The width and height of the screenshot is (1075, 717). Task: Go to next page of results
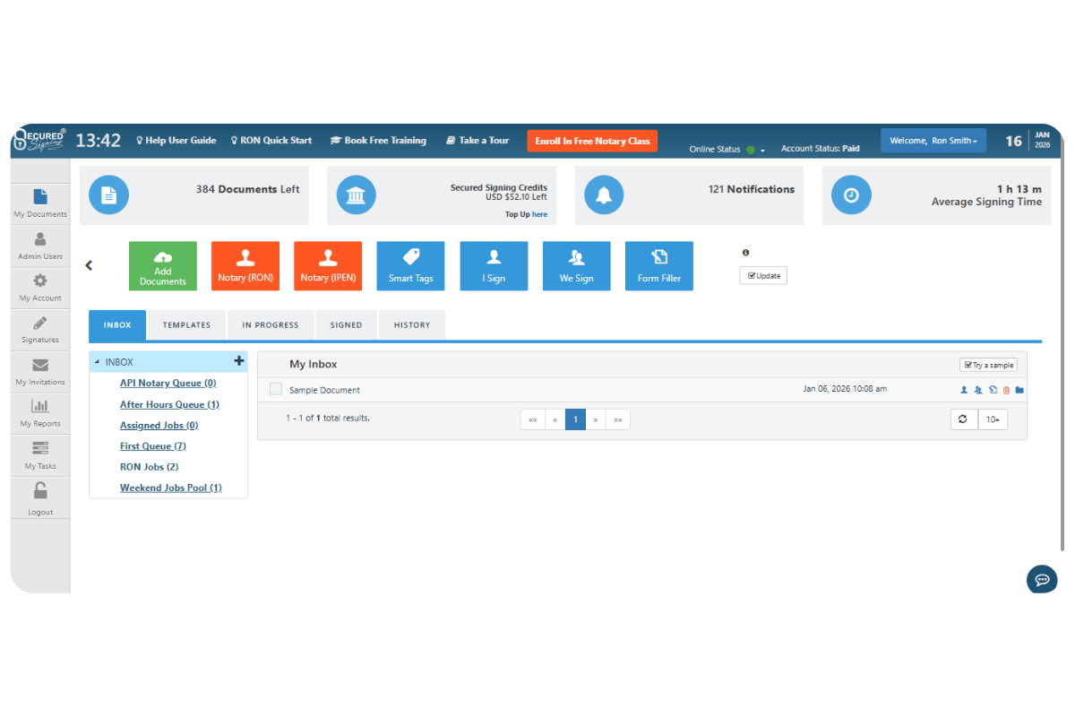click(x=597, y=419)
